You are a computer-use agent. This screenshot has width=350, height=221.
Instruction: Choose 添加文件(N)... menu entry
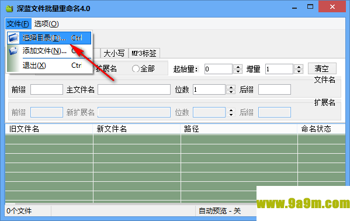[x=49, y=51]
